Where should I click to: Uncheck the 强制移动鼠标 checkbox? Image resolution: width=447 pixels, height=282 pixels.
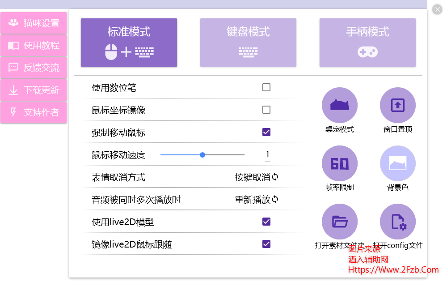pyautogui.click(x=266, y=132)
